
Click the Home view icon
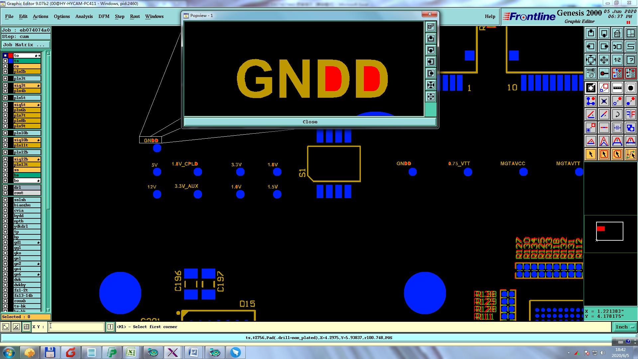pos(617,33)
